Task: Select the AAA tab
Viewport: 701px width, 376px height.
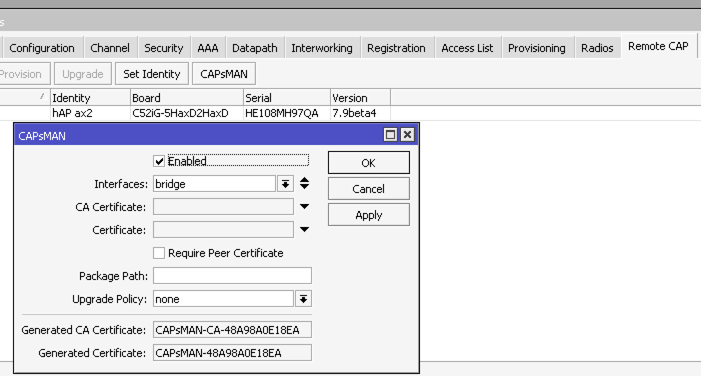Action: 207,48
